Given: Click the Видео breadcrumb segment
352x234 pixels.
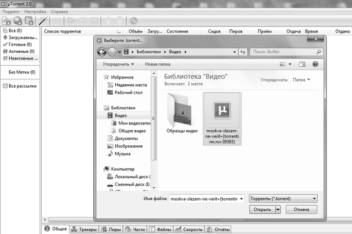Looking at the screenshot, I should [x=175, y=52].
